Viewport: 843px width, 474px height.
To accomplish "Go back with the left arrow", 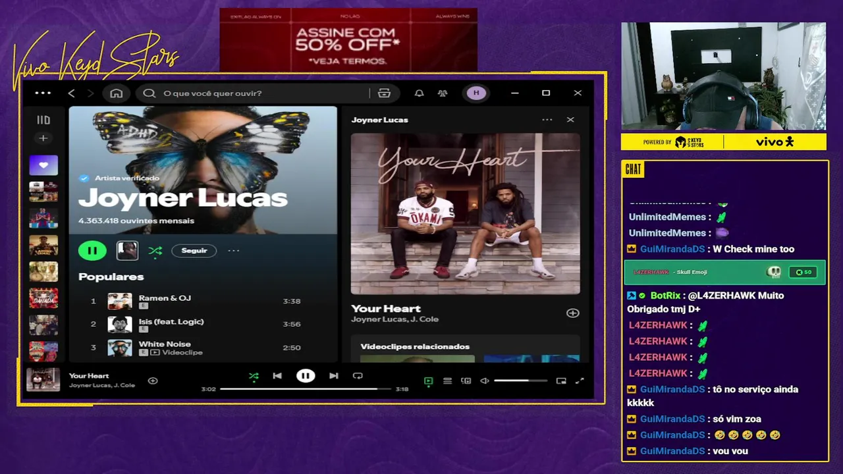I will 72,93.
